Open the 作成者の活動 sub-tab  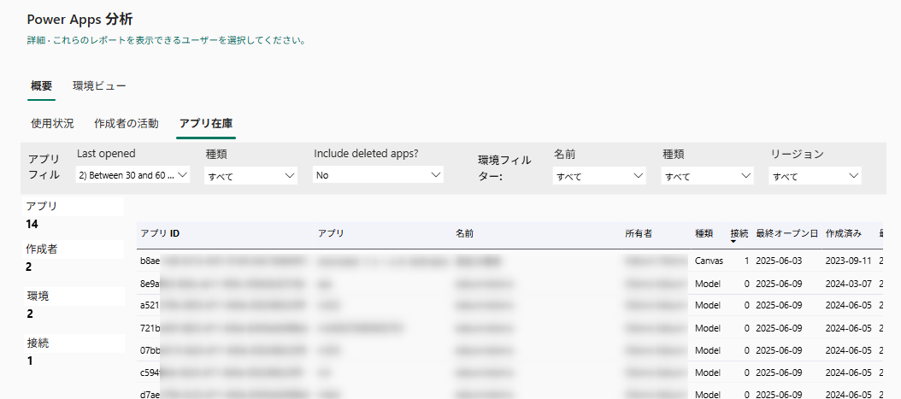click(127, 123)
